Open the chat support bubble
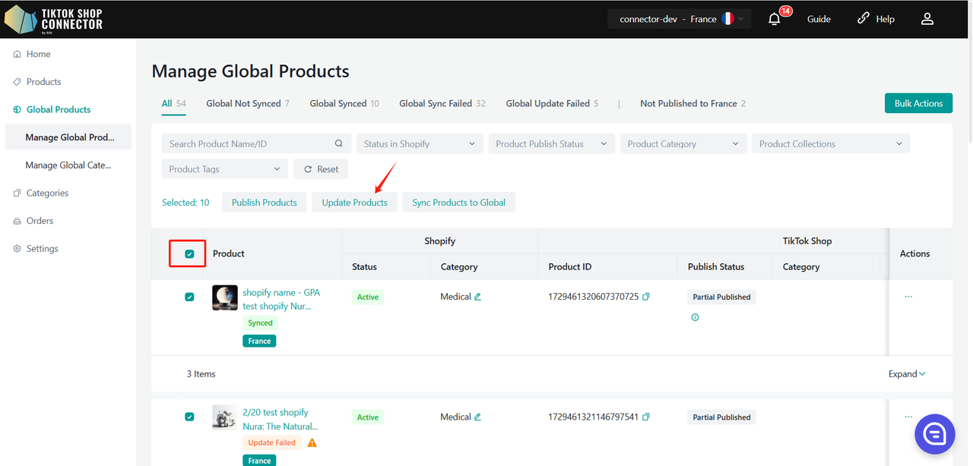The height and width of the screenshot is (466, 973). click(x=934, y=433)
